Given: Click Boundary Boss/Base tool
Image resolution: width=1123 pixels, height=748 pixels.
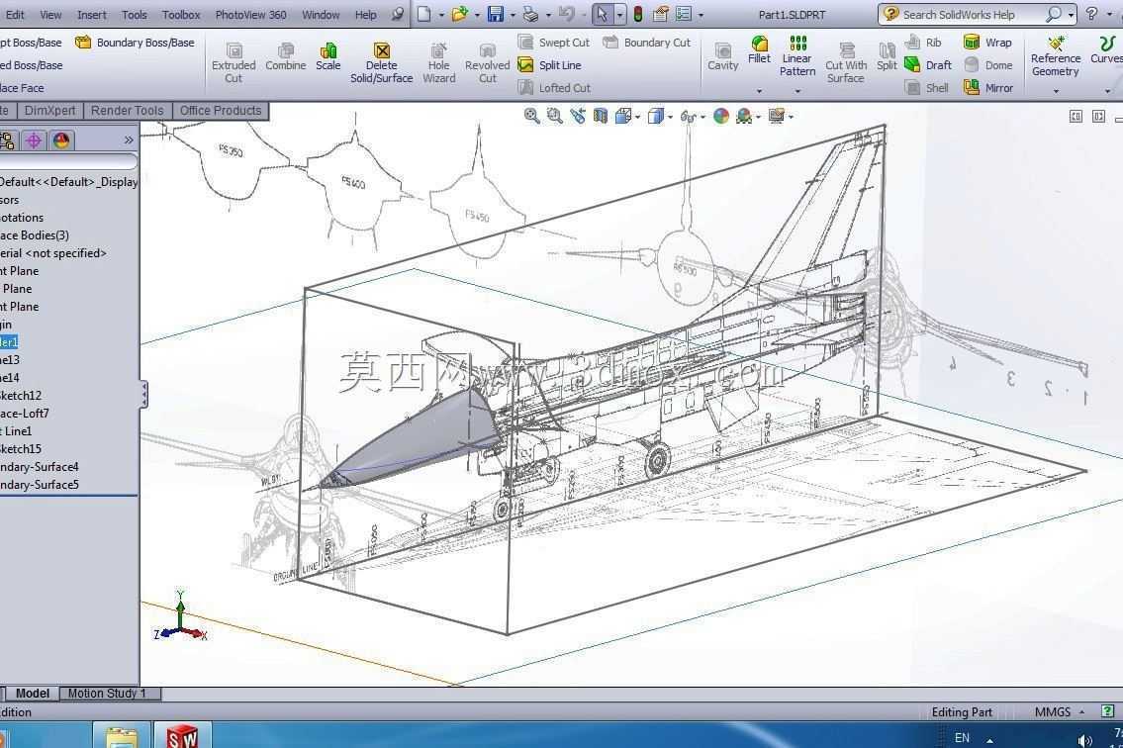Looking at the screenshot, I should pyautogui.click(x=135, y=43).
